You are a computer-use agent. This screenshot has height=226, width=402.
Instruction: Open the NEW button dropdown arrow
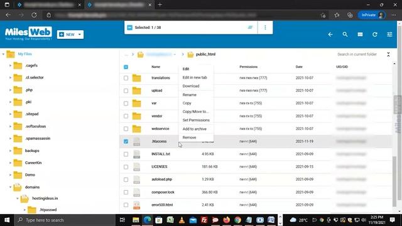tap(80, 35)
